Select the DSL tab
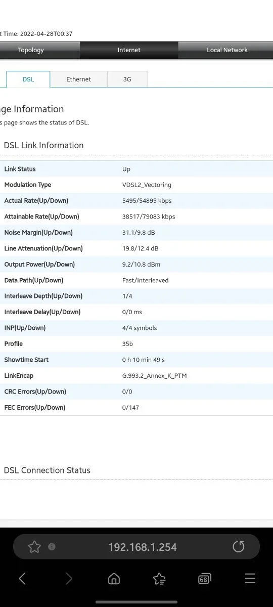 pyautogui.click(x=28, y=79)
